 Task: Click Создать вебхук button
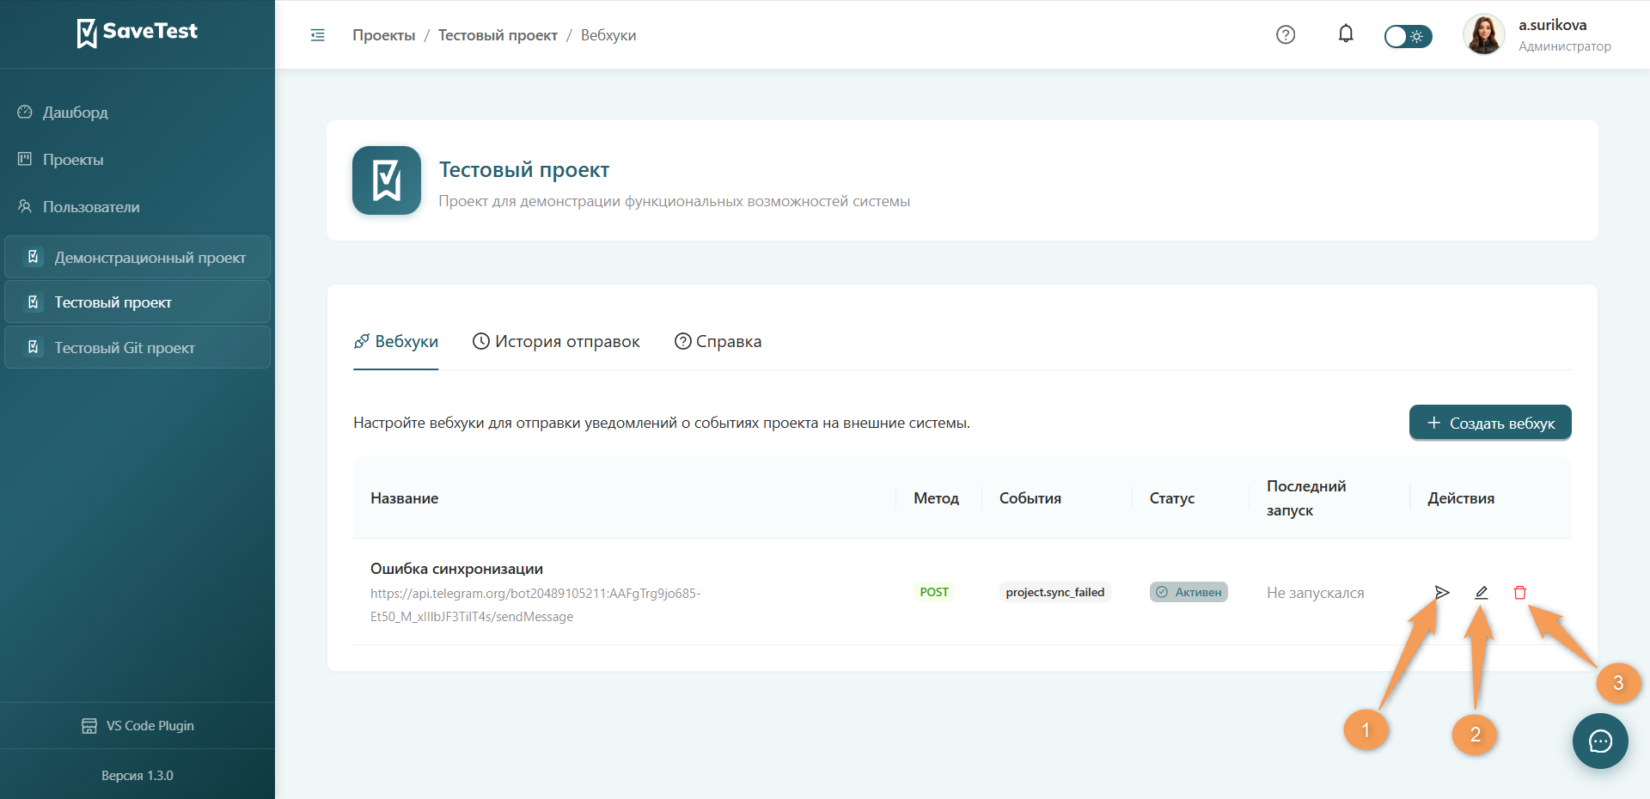click(1490, 423)
